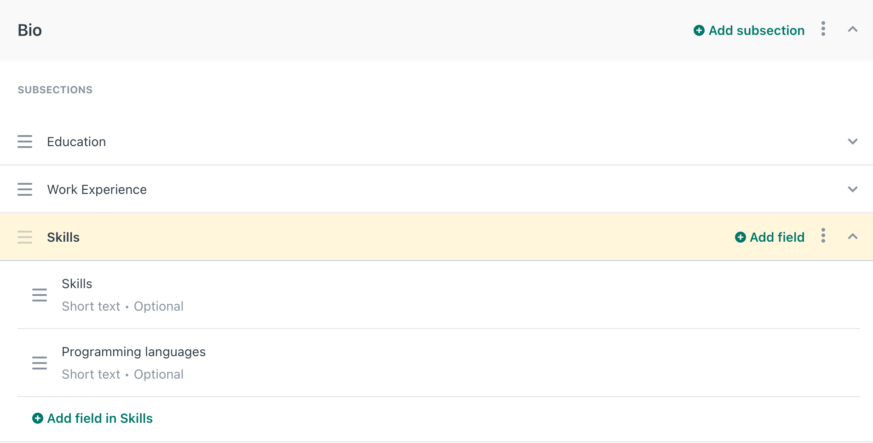Image resolution: width=873 pixels, height=443 pixels.
Task: Select the Work Experience subsection row
Action: (436, 189)
